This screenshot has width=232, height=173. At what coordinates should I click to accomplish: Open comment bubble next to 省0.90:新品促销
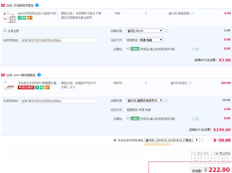[192, 13]
